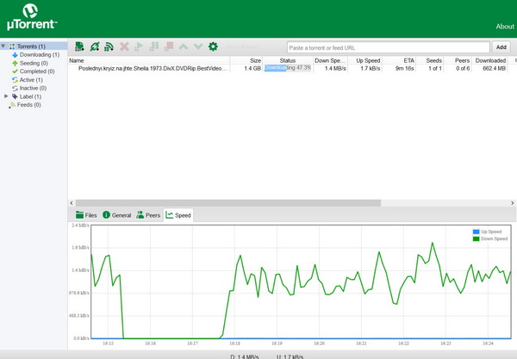Click the Add Torrent from URL icon

94,46
